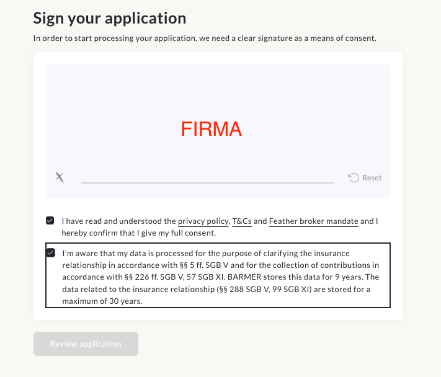Toggle the data processing awareness checkbox
The image size is (441, 377).
50,253
